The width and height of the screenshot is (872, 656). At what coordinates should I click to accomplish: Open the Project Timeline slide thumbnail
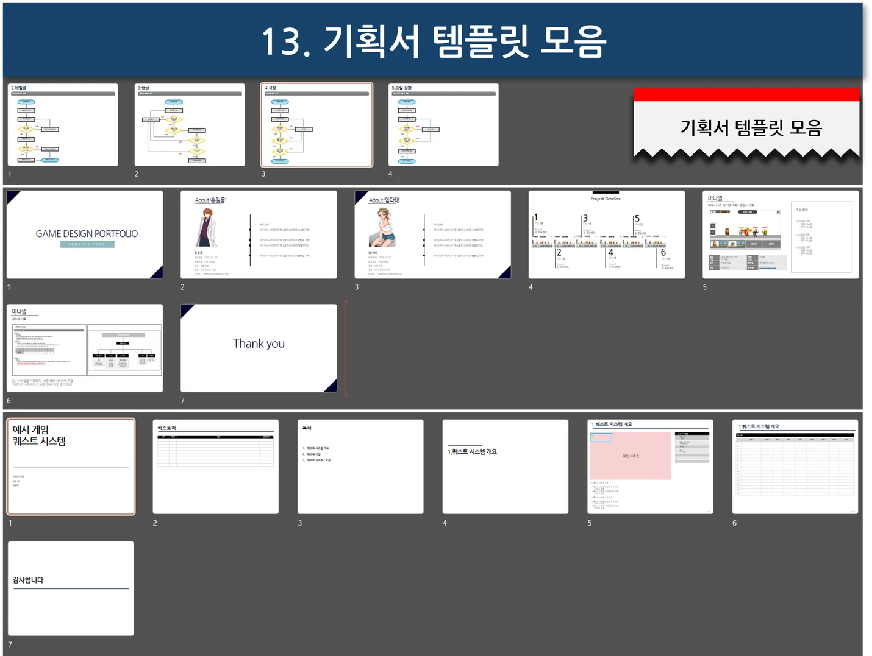click(607, 234)
